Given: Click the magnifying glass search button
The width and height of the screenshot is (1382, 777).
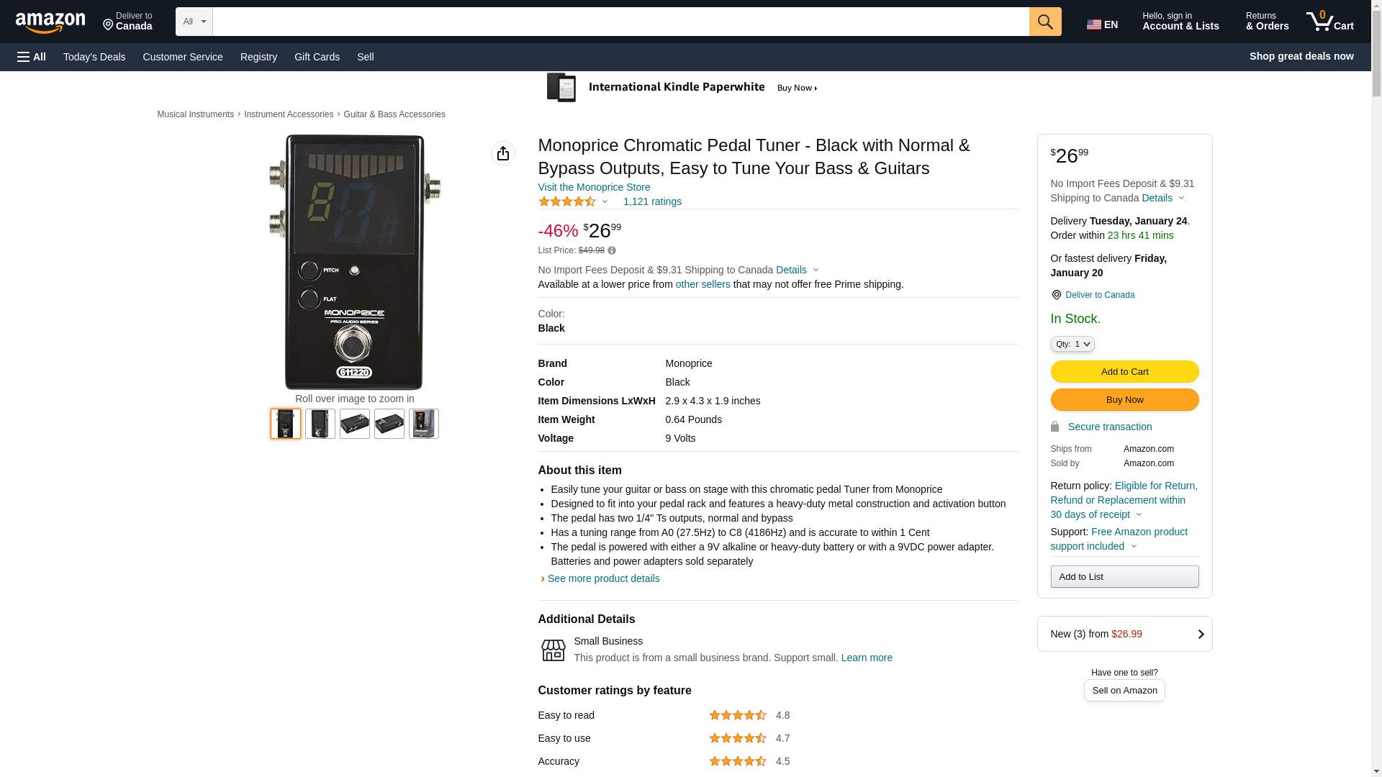Looking at the screenshot, I should [x=1044, y=22].
